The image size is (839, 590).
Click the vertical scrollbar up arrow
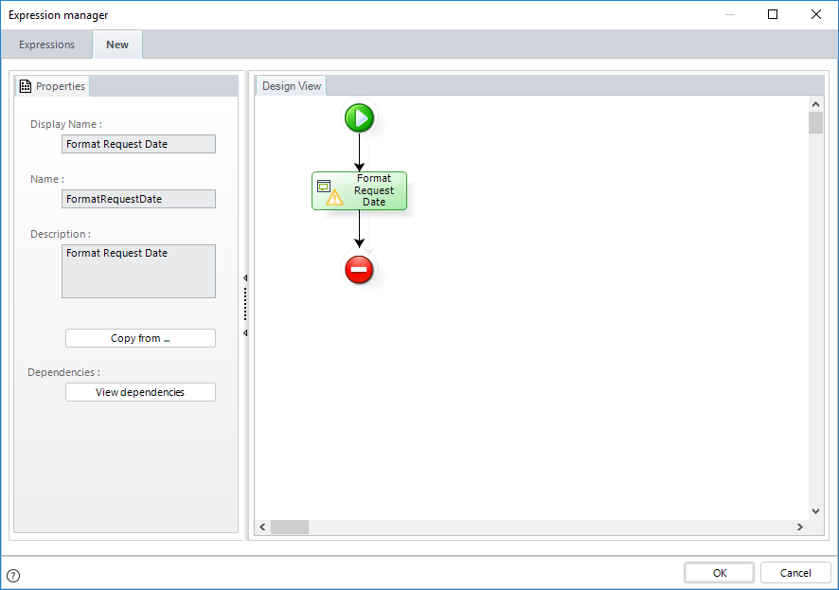point(815,104)
